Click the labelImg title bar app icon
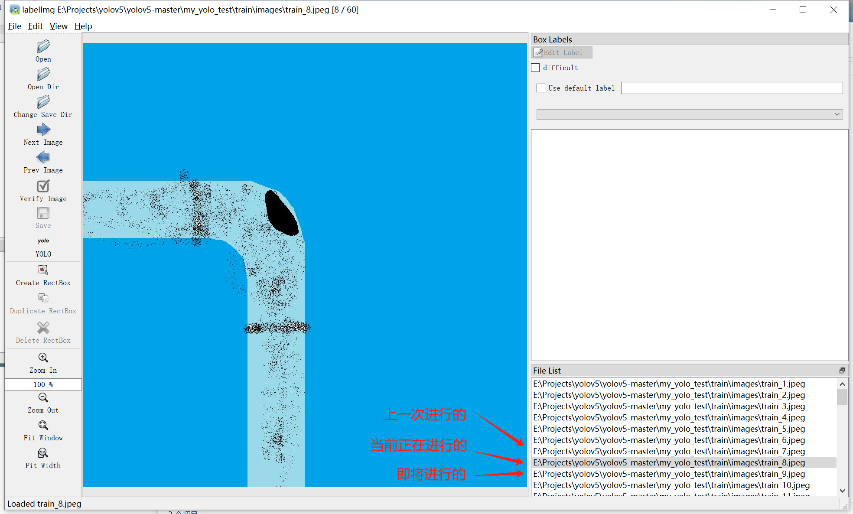The height and width of the screenshot is (514, 853). pyautogui.click(x=15, y=10)
